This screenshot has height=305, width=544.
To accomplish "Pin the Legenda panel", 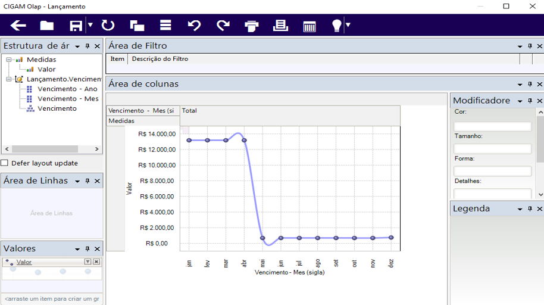I will pos(530,208).
